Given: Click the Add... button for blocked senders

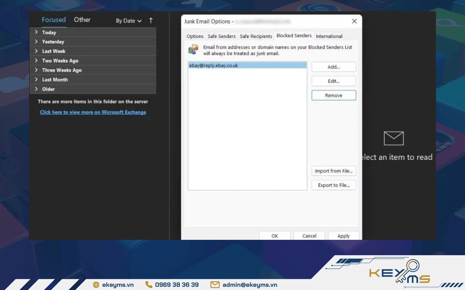Looking at the screenshot, I should pos(334,67).
